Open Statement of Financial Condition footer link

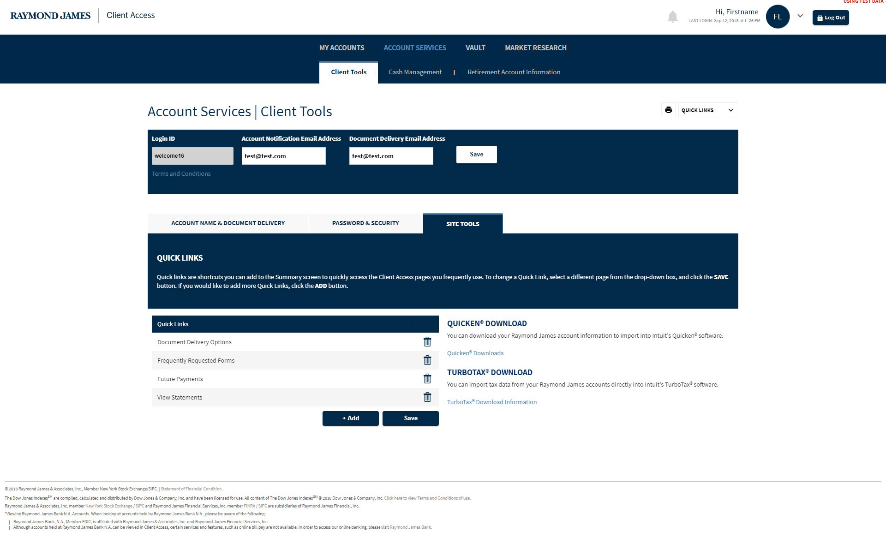point(191,489)
